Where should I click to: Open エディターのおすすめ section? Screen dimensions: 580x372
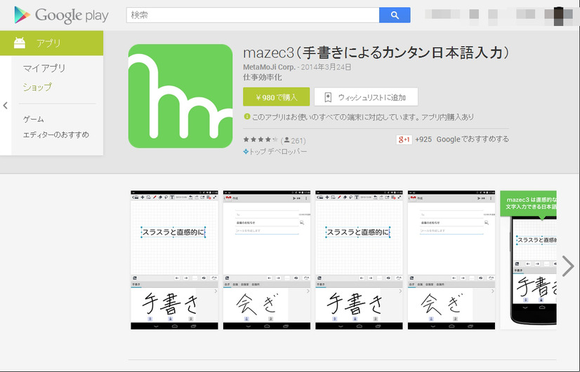56,135
